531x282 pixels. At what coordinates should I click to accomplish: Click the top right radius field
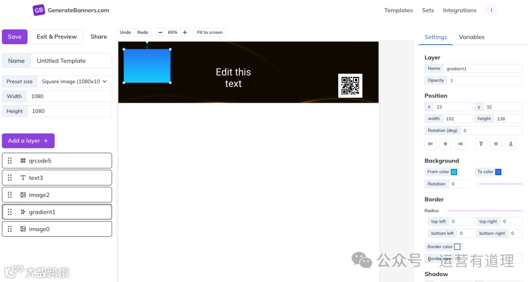tap(511, 222)
